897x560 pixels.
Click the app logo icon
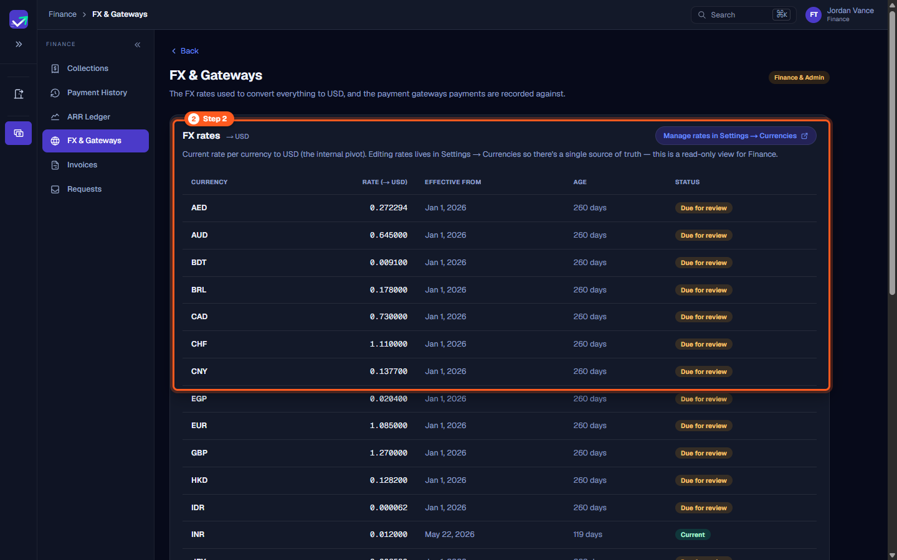(x=19, y=19)
